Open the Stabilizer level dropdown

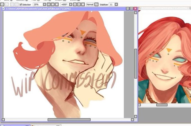tap(116, 4)
